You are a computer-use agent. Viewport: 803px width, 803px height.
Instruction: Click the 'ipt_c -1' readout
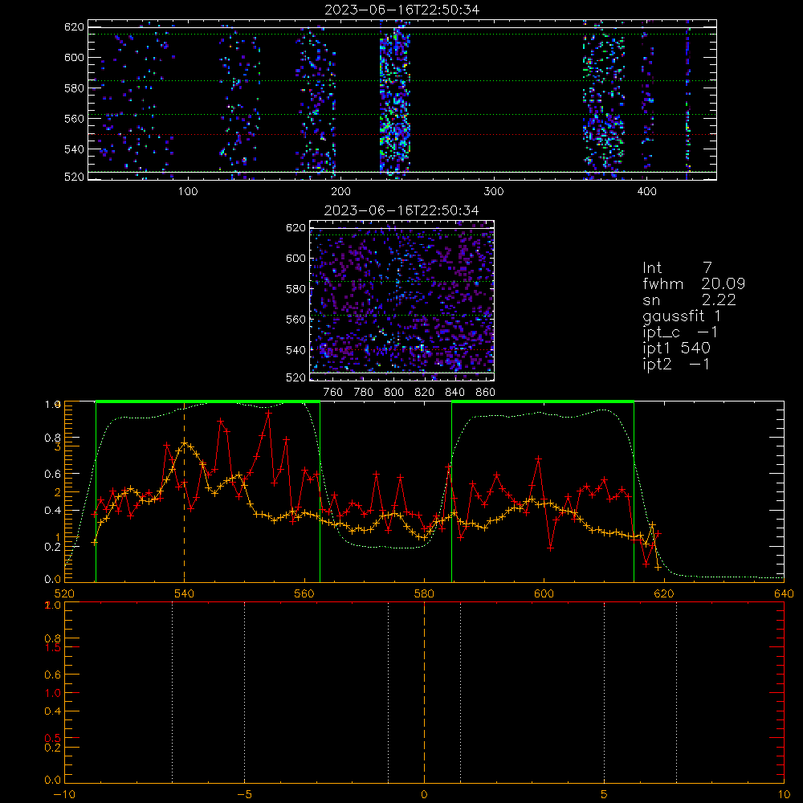point(680,332)
